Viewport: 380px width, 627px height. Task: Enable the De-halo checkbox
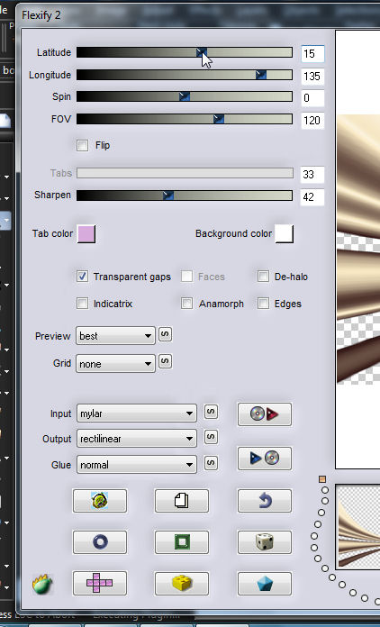click(x=263, y=277)
